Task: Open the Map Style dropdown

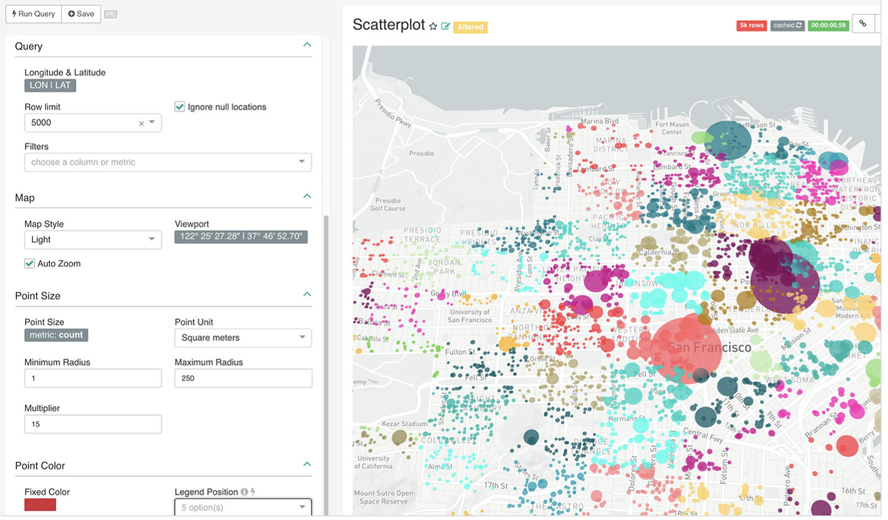Action: point(93,240)
